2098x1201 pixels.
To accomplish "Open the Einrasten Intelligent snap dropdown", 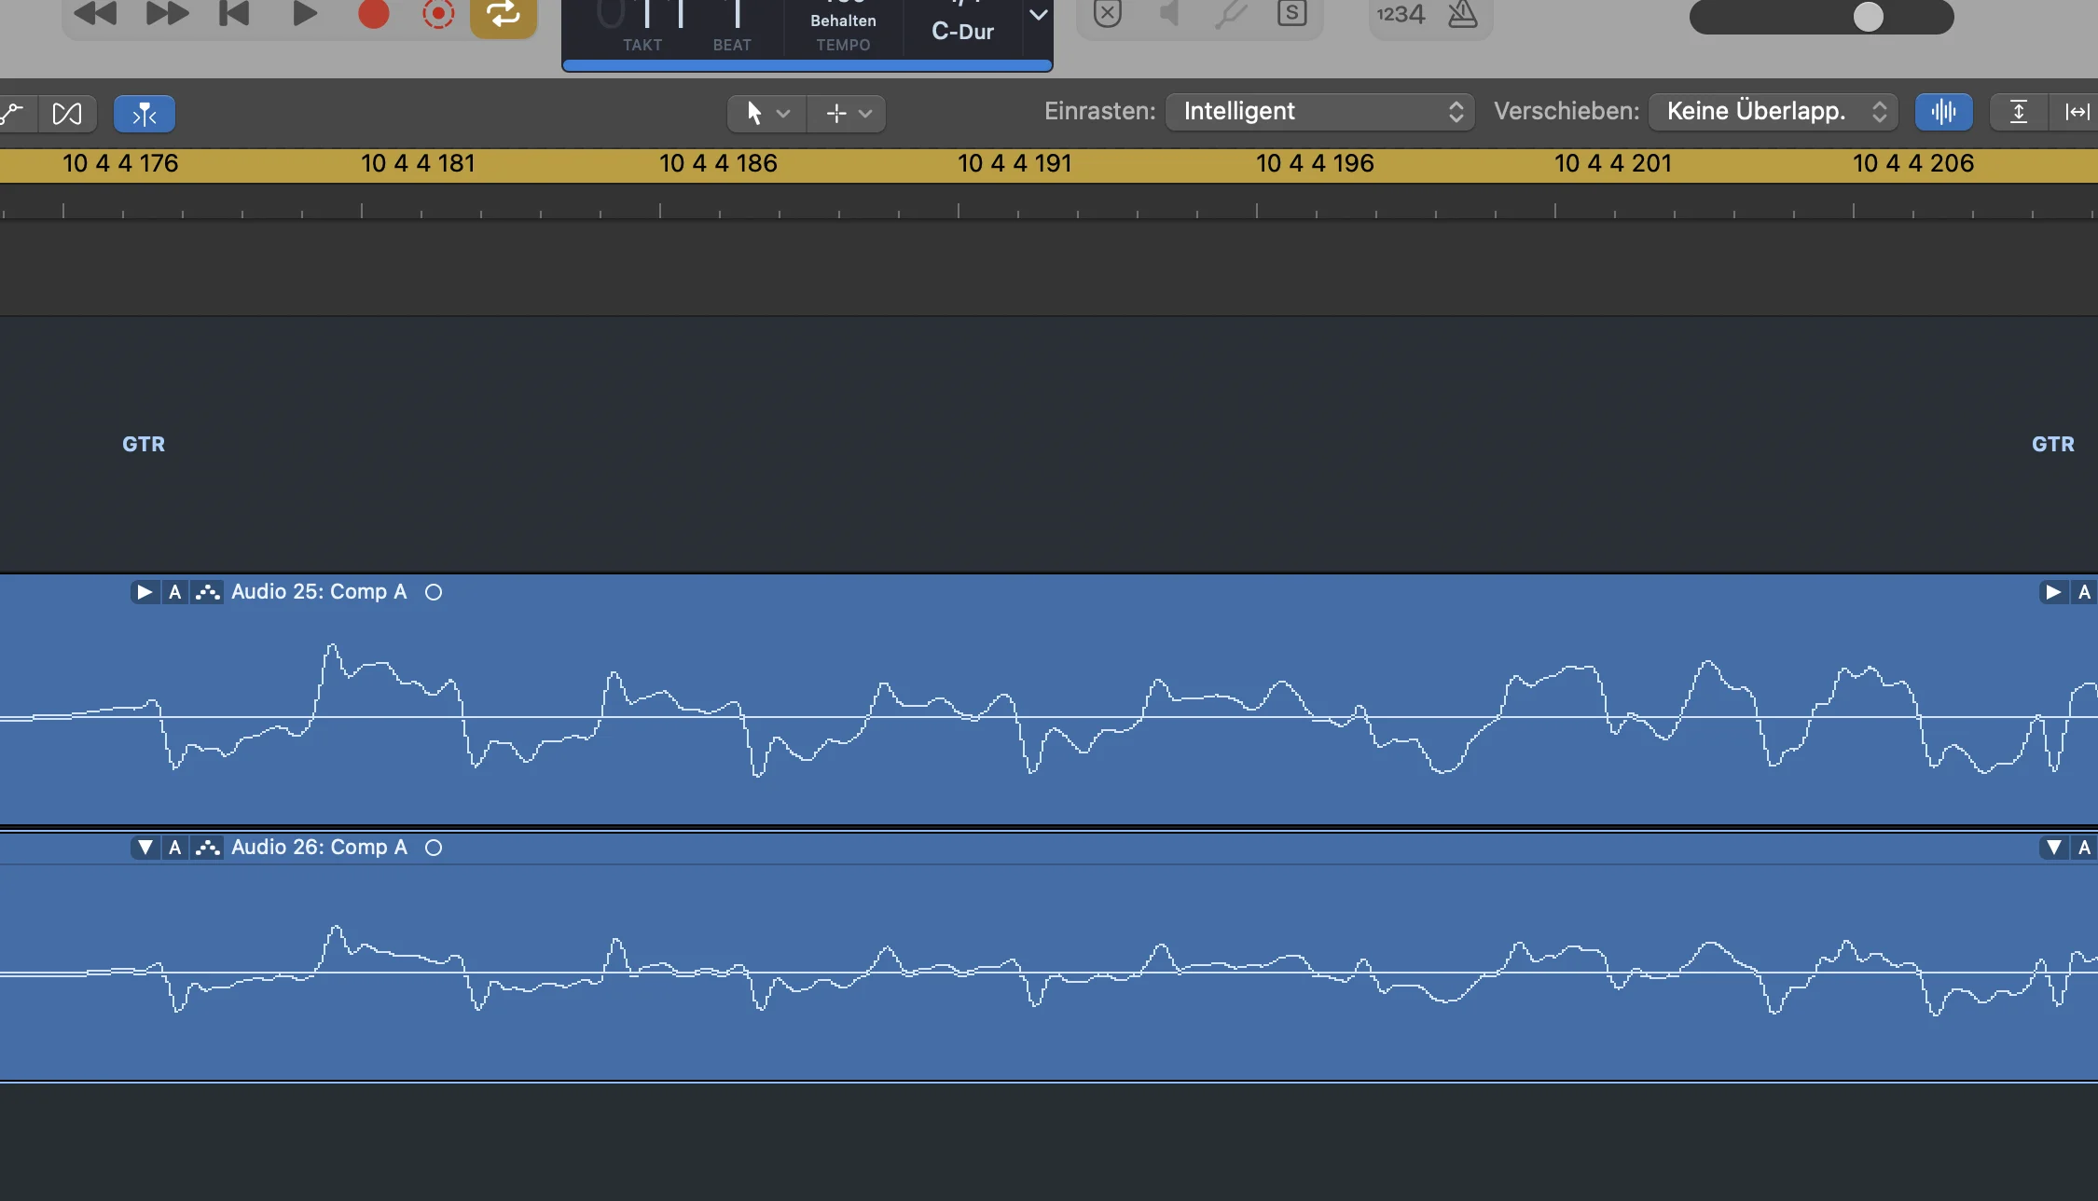I will click(x=1319, y=112).
